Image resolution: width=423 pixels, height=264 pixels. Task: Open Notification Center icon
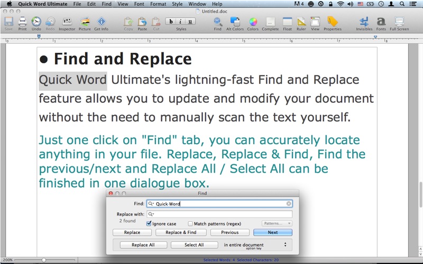413,4
